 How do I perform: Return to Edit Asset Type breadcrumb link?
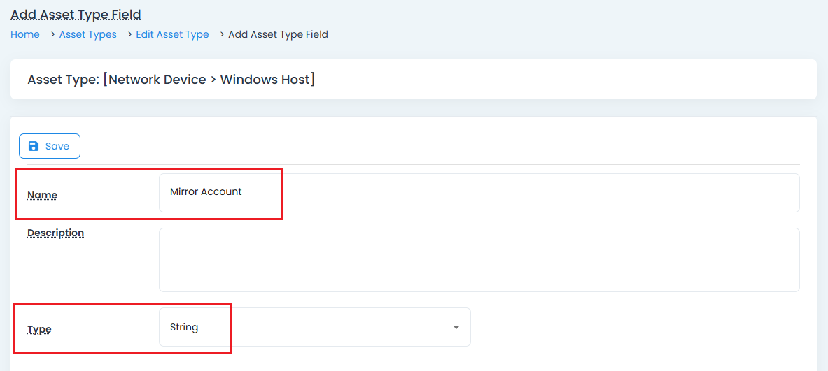point(172,34)
